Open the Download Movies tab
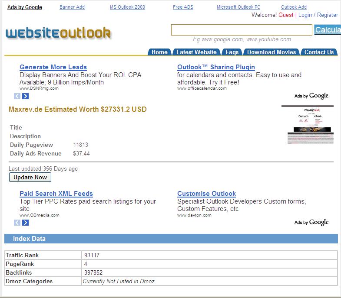Screen dimensions: 341x298 (x=271, y=52)
